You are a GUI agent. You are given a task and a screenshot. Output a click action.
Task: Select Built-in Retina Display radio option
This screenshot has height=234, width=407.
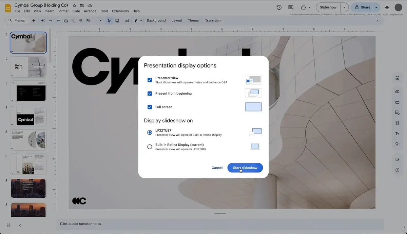(150, 147)
